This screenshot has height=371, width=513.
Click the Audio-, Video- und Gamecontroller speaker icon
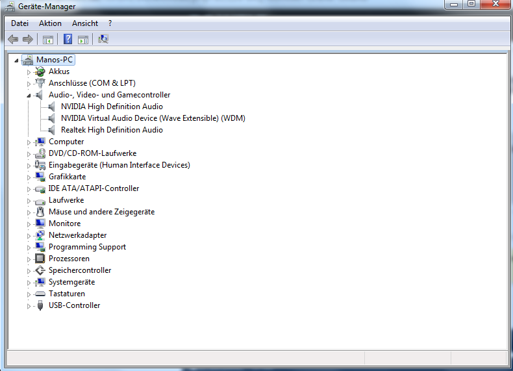click(39, 95)
